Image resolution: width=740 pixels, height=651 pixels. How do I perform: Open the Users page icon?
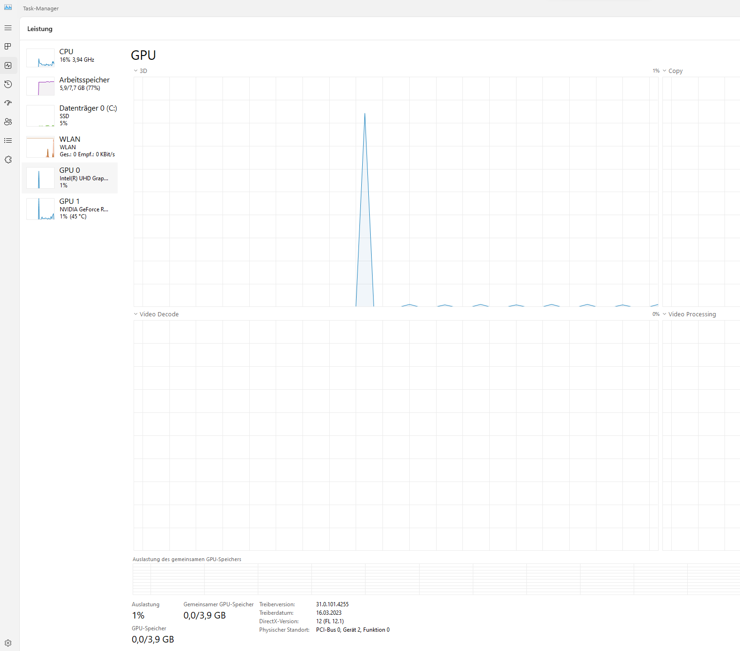click(8, 122)
